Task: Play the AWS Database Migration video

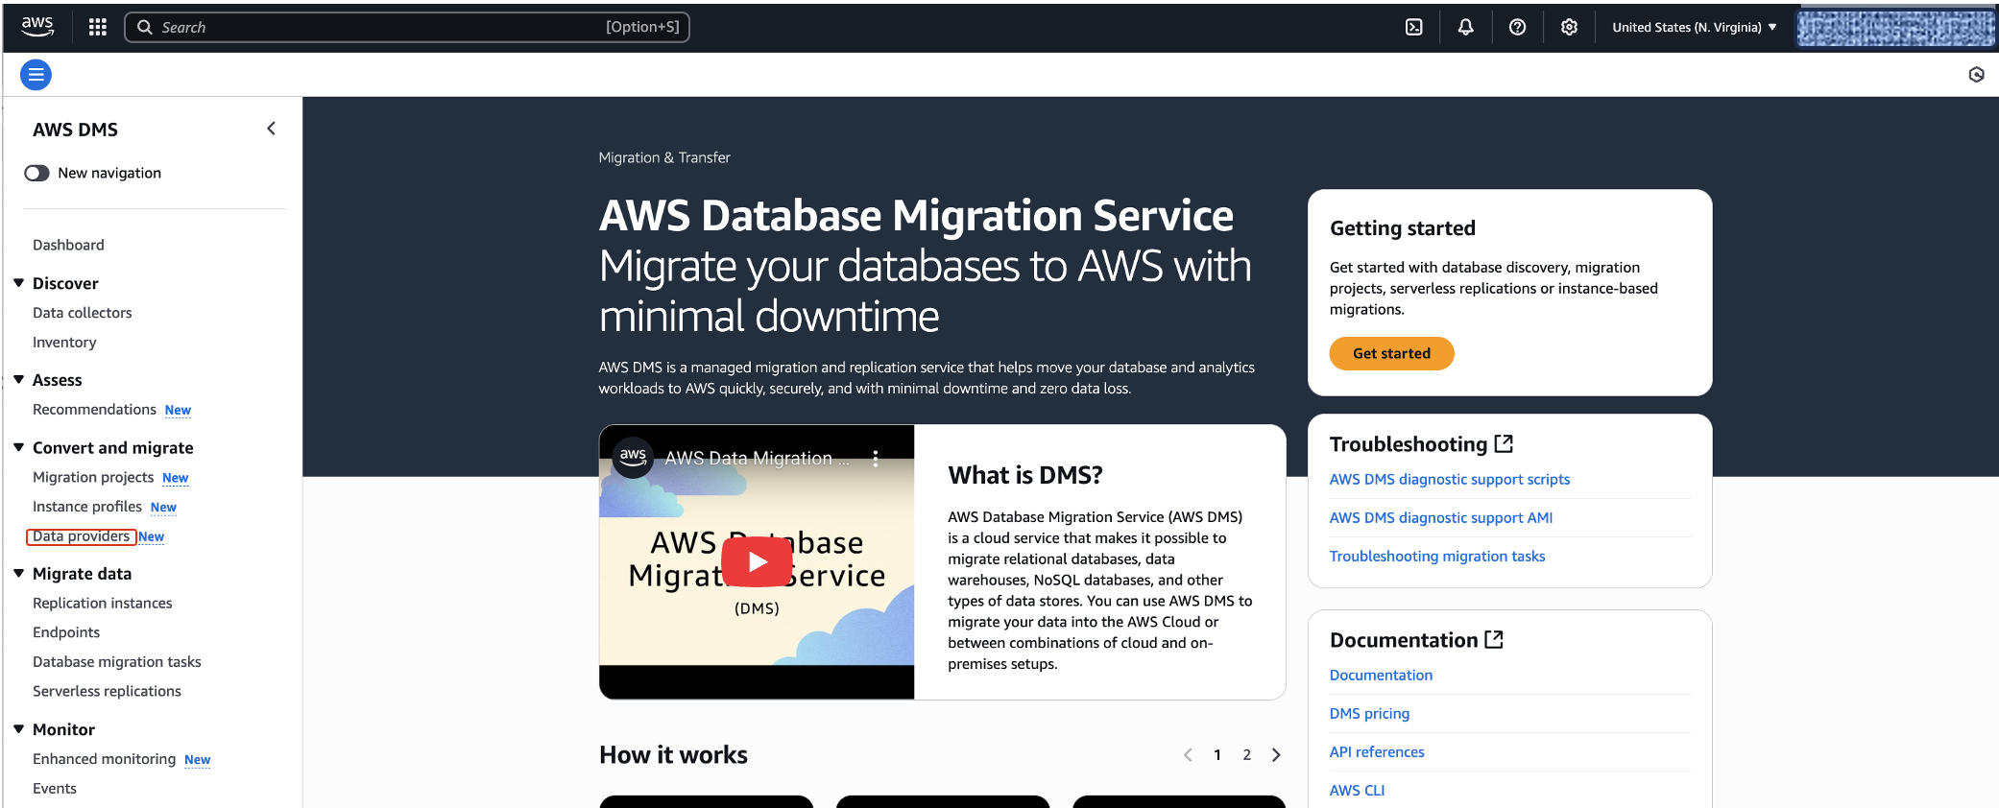Action: [757, 561]
